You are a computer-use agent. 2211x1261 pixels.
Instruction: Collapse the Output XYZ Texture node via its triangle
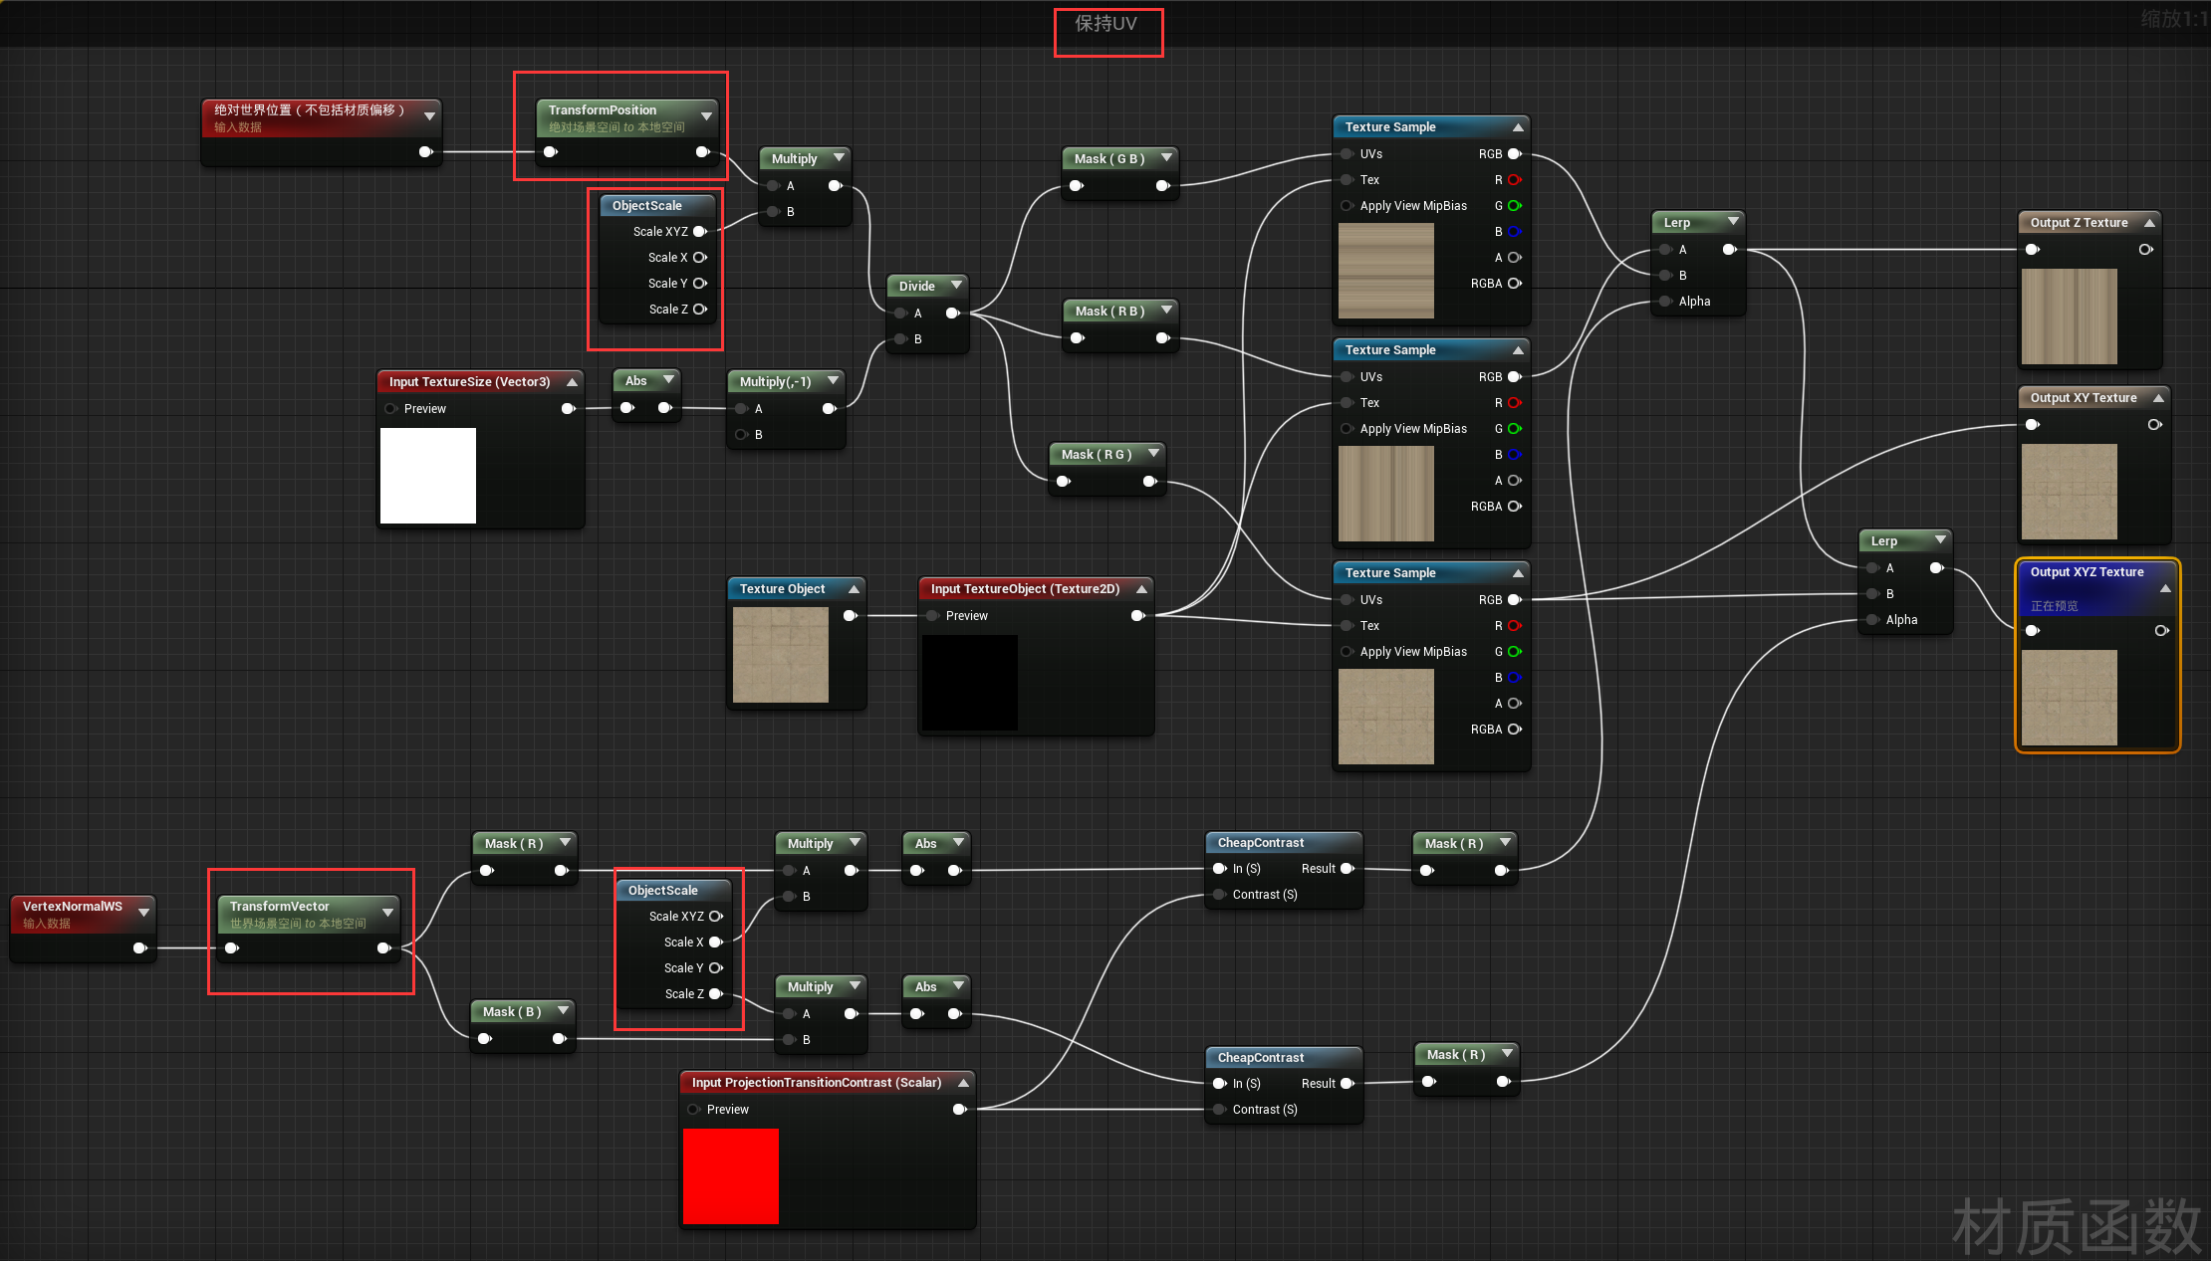[2164, 587]
